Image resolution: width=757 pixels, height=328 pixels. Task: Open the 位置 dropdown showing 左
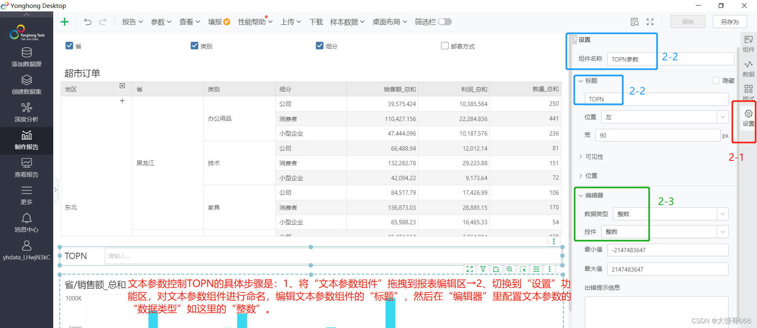click(665, 117)
